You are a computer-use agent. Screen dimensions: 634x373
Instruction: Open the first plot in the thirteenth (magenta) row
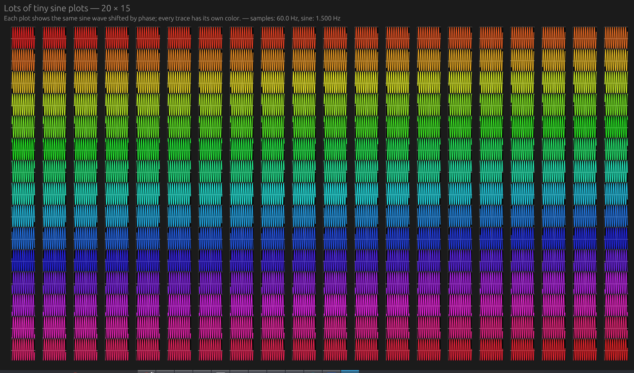pos(23,305)
